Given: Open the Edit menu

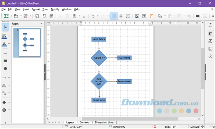Looking at the screenshot, I should [10, 9].
